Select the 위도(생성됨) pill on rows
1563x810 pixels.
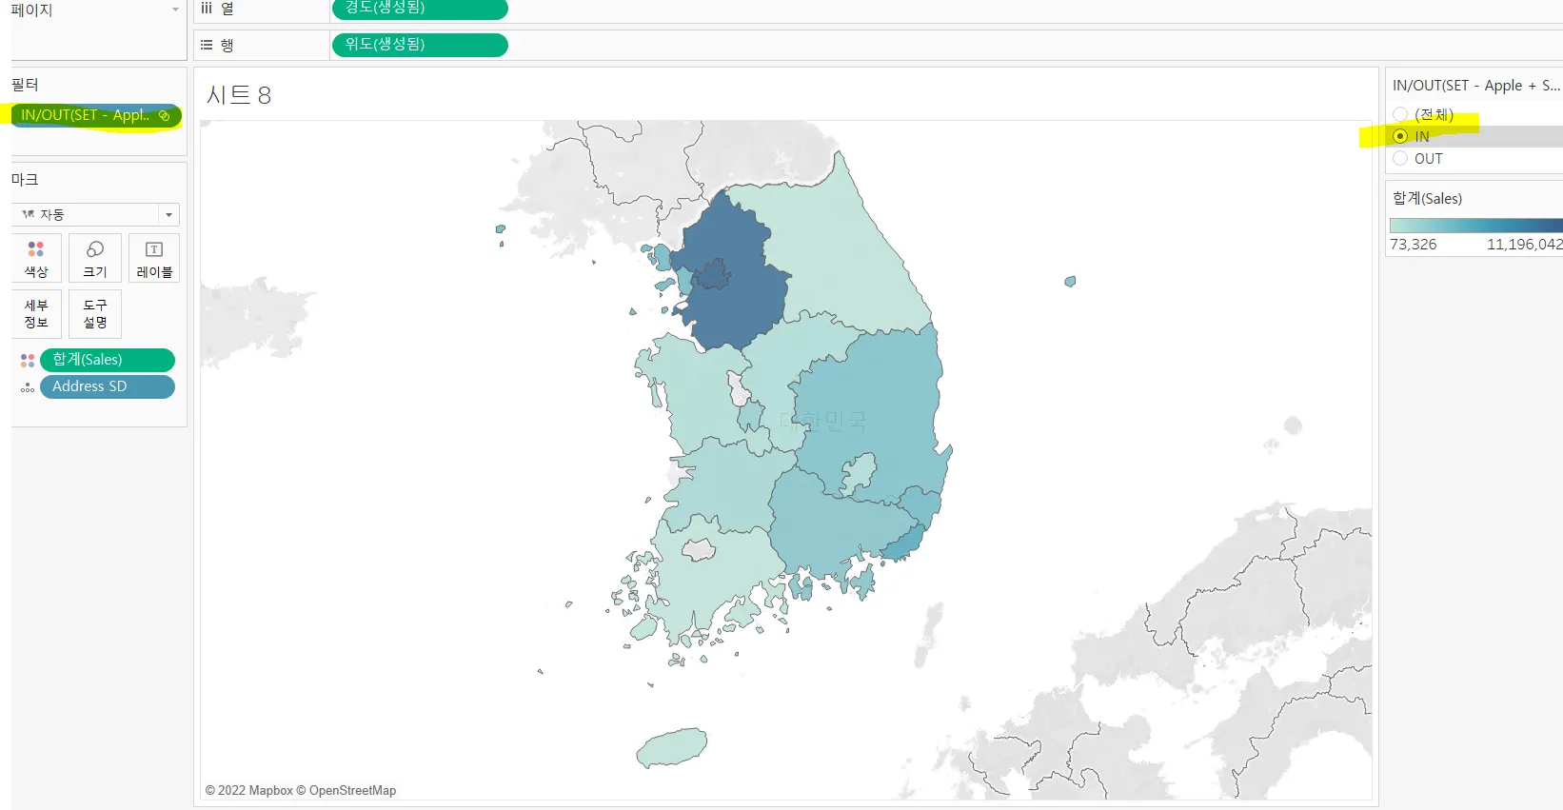point(420,45)
